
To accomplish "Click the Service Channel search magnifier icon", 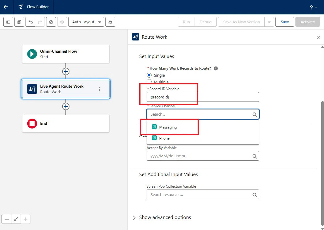I will point(255,115).
